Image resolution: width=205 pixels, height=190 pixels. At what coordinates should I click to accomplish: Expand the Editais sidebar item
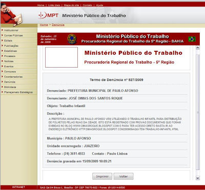pos(19,40)
